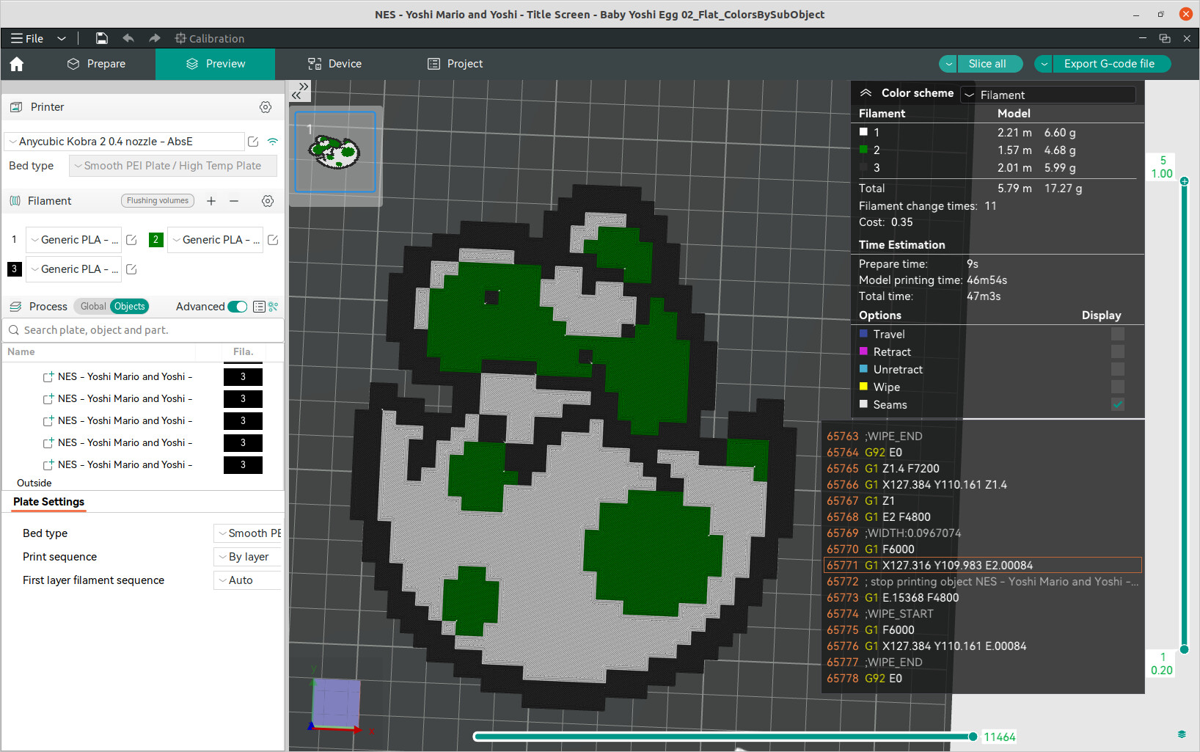Click the compare presets icon
Viewport: 1200px width, 752px height.
(273, 307)
